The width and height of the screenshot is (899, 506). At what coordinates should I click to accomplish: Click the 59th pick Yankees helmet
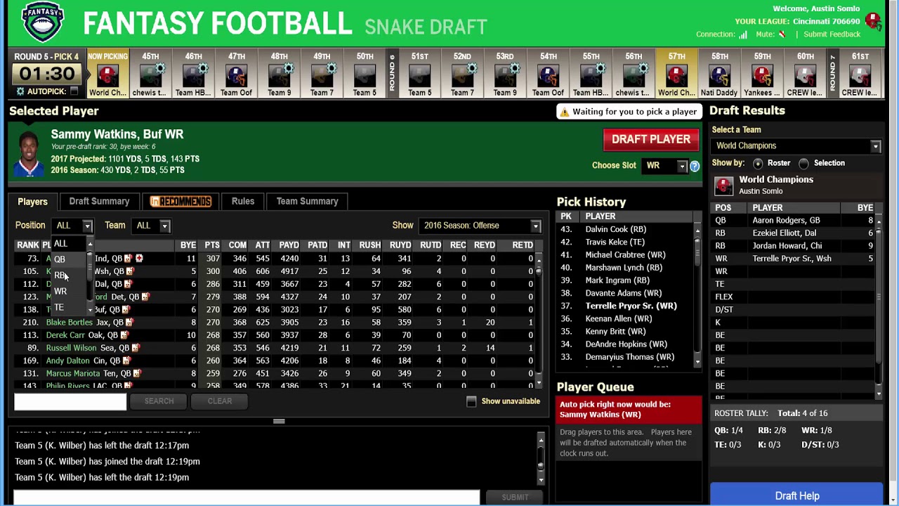pyautogui.click(x=762, y=75)
